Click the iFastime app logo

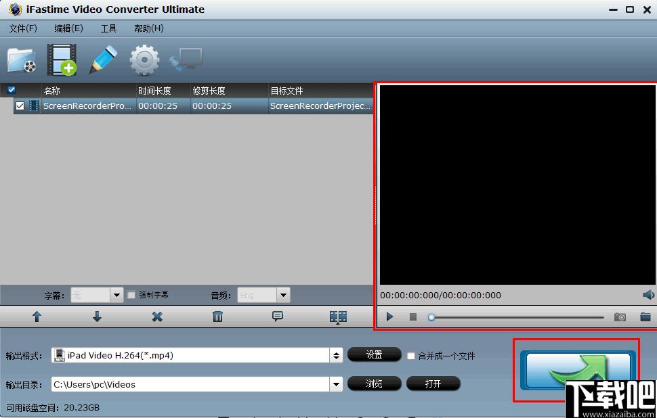15,9
